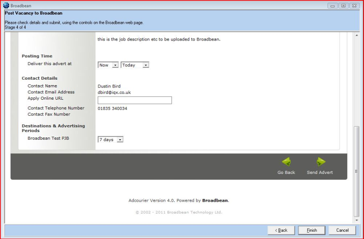Click the Stage 4 of 4 text
This screenshot has width=364, height=239.
tap(15, 27)
